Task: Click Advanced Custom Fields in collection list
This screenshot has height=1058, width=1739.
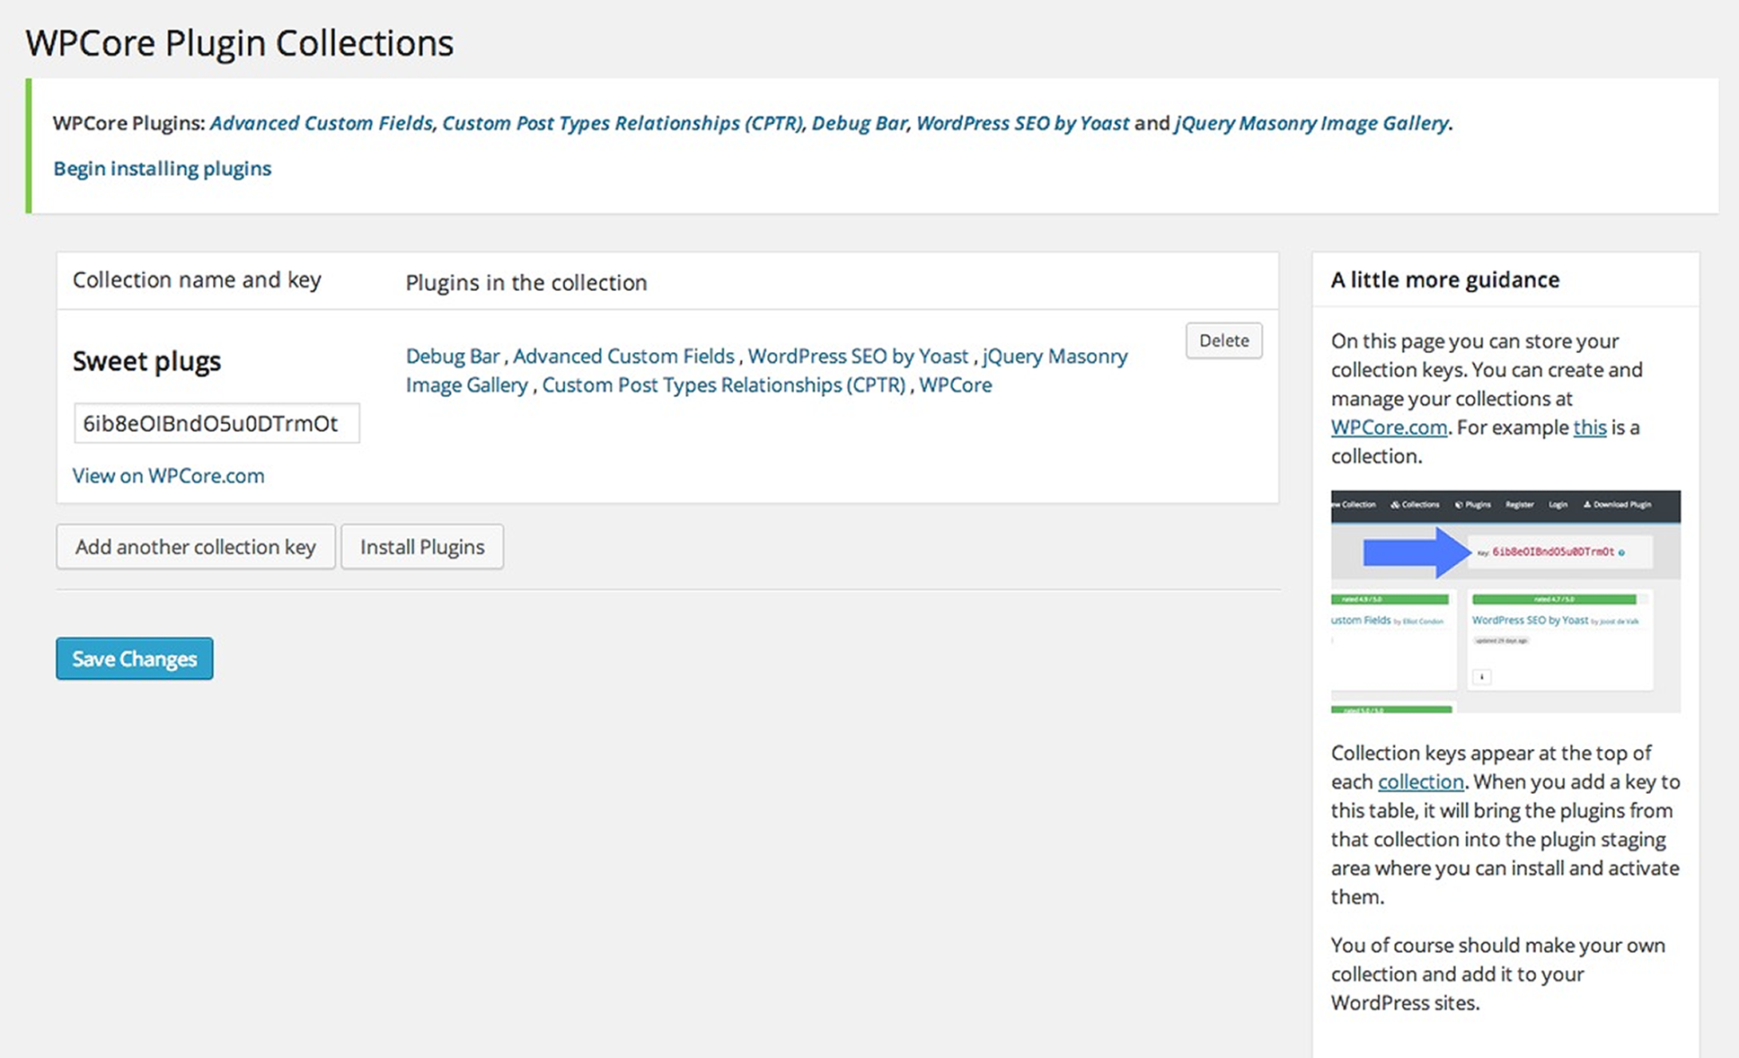Action: 622,356
